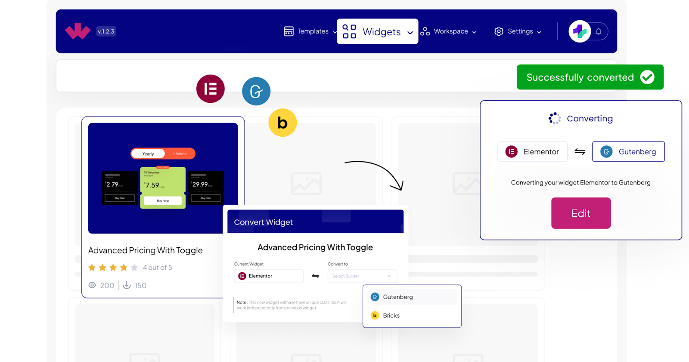The height and width of the screenshot is (362, 689).
Task: Click Buy Now on 2.79 plan
Action: pos(120,198)
